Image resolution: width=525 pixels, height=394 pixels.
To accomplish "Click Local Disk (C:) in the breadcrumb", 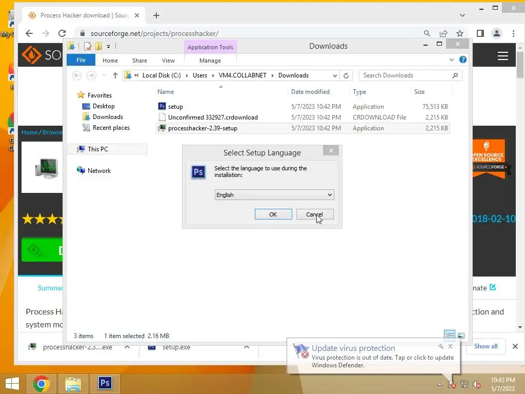I will [x=161, y=75].
